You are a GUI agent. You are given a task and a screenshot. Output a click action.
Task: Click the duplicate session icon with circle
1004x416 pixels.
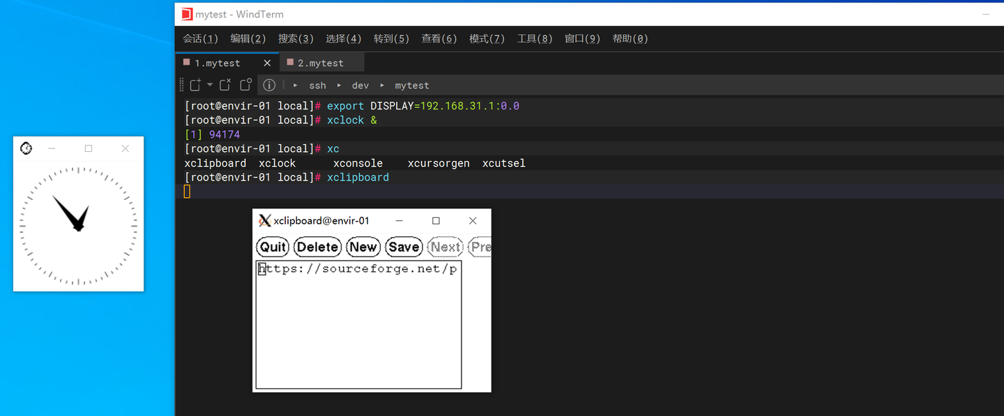[x=245, y=85]
